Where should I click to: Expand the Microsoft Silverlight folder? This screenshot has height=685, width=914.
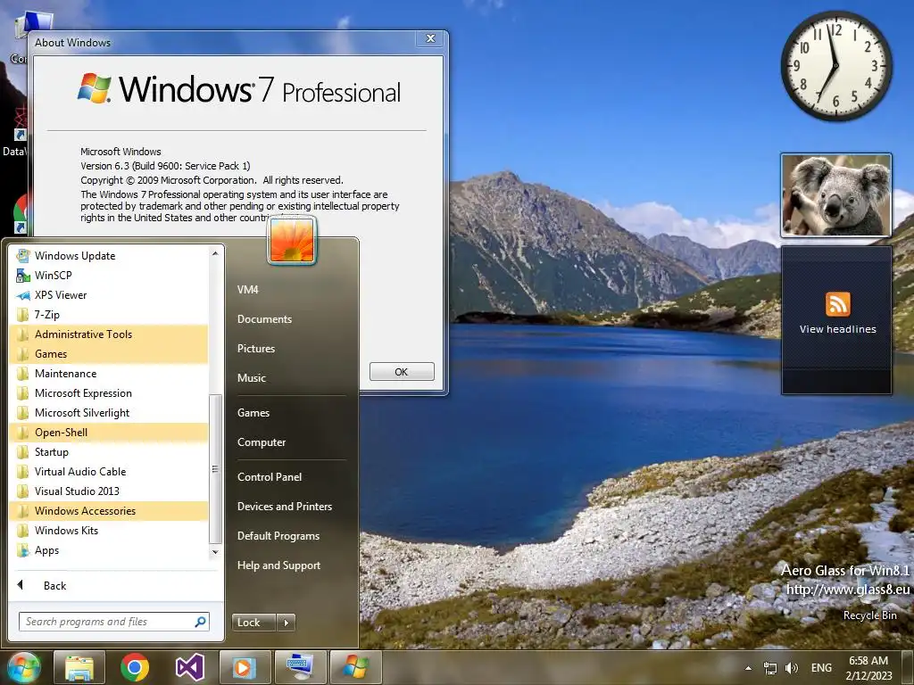coord(108,412)
